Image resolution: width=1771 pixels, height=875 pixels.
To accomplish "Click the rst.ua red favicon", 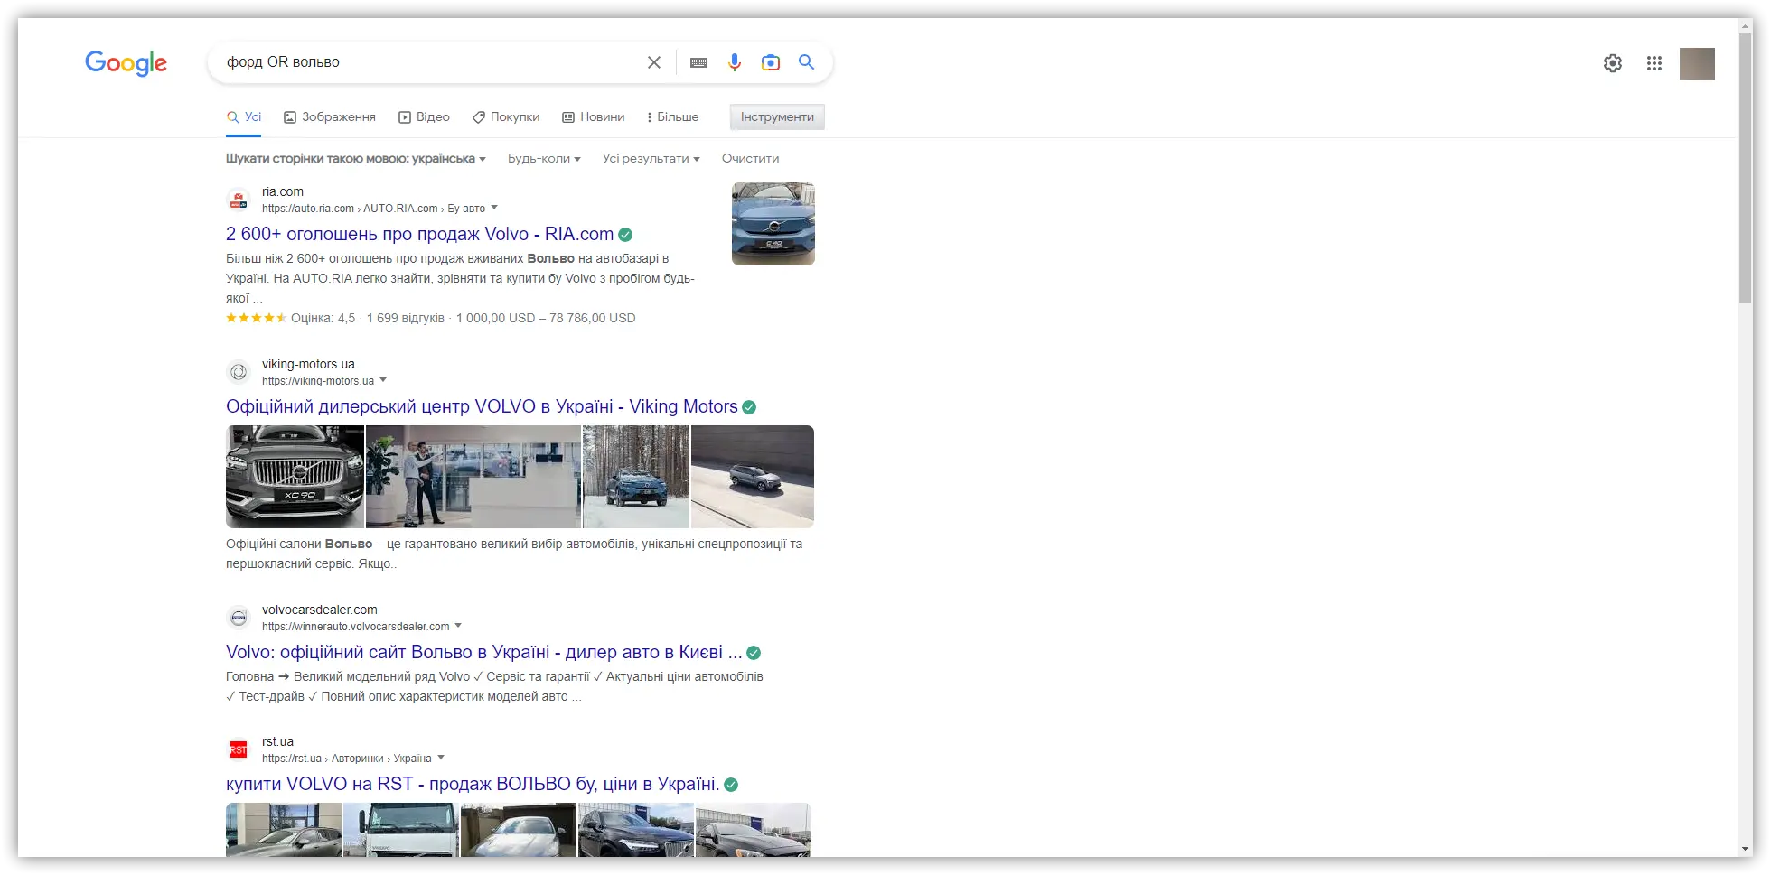I will pyautogui.click(x=239, y=749).
